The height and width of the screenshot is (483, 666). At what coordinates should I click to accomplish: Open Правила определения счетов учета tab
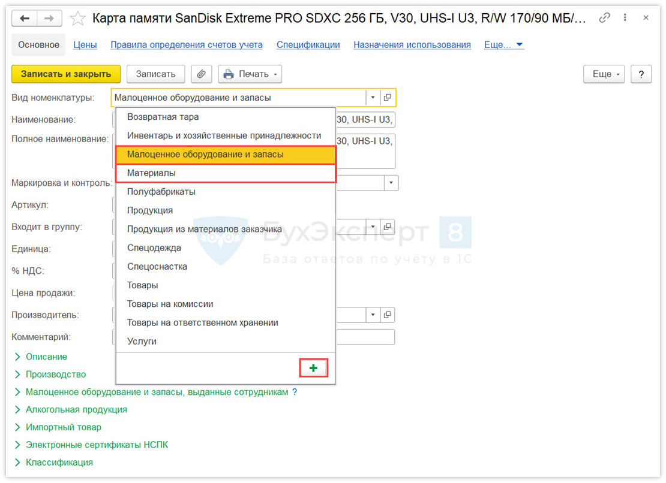[187, 45]
